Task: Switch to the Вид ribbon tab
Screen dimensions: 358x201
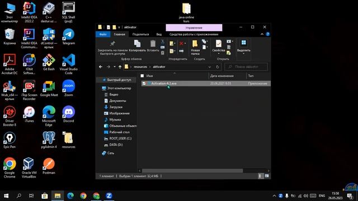Action: coord(159,34)
